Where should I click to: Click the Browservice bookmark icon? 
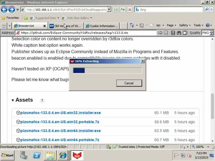tap(166, 33)
